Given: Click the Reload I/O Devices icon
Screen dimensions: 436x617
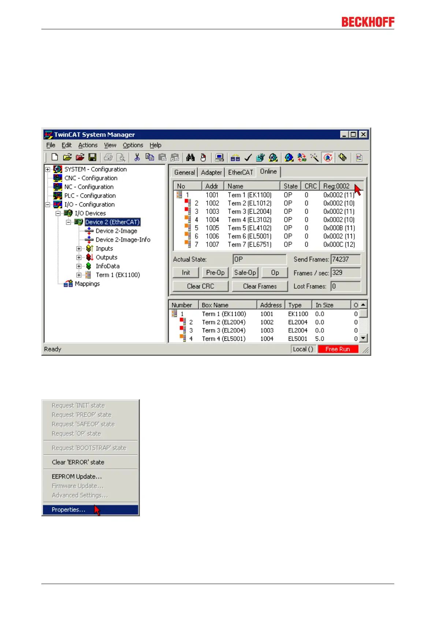Looking at the screenshot, I should click(x=302, y=157).
